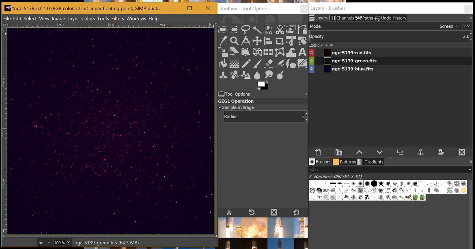Toggle visibility of ngc-5139-blue.fits layer
The width and height of the screenshot is (475, 249).
312,69
